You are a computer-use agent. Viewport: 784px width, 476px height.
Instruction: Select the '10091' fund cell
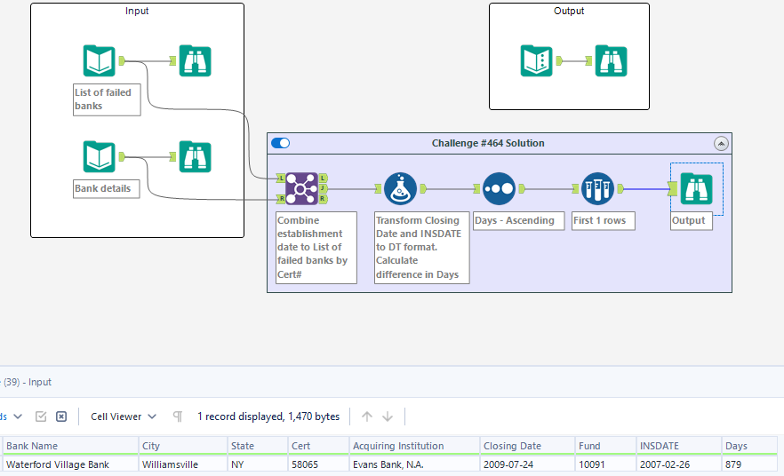coord(605,464)
